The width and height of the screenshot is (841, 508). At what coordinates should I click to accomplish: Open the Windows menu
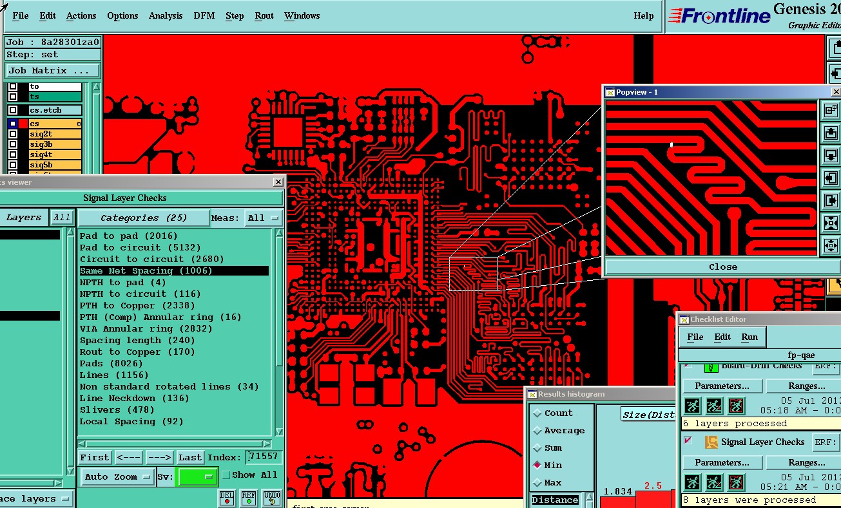[302, 15]
